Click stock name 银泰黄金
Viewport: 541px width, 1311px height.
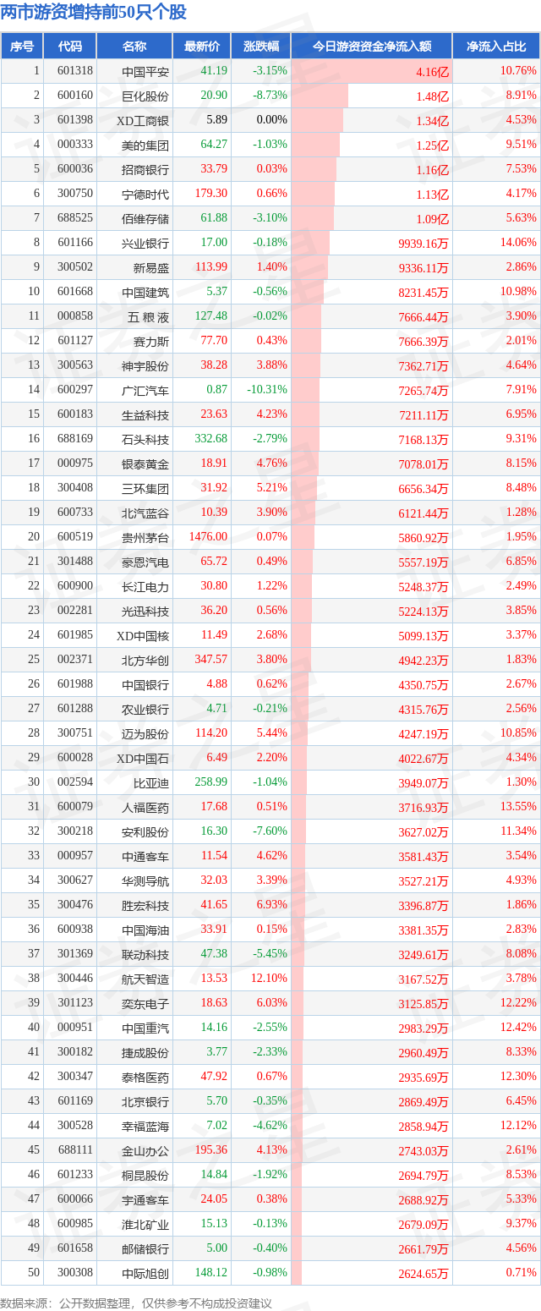[145, 464]
